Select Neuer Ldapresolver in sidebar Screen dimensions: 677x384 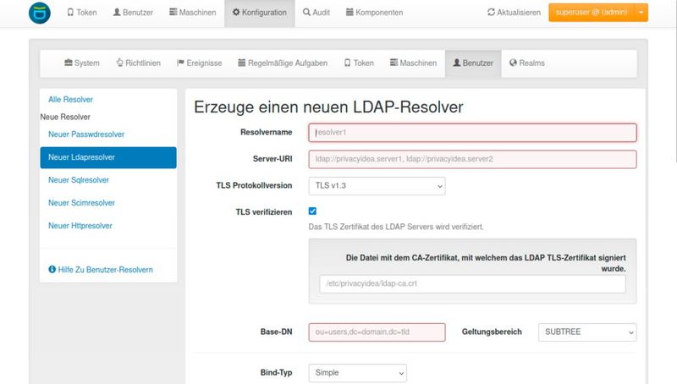tap(108, 157)
